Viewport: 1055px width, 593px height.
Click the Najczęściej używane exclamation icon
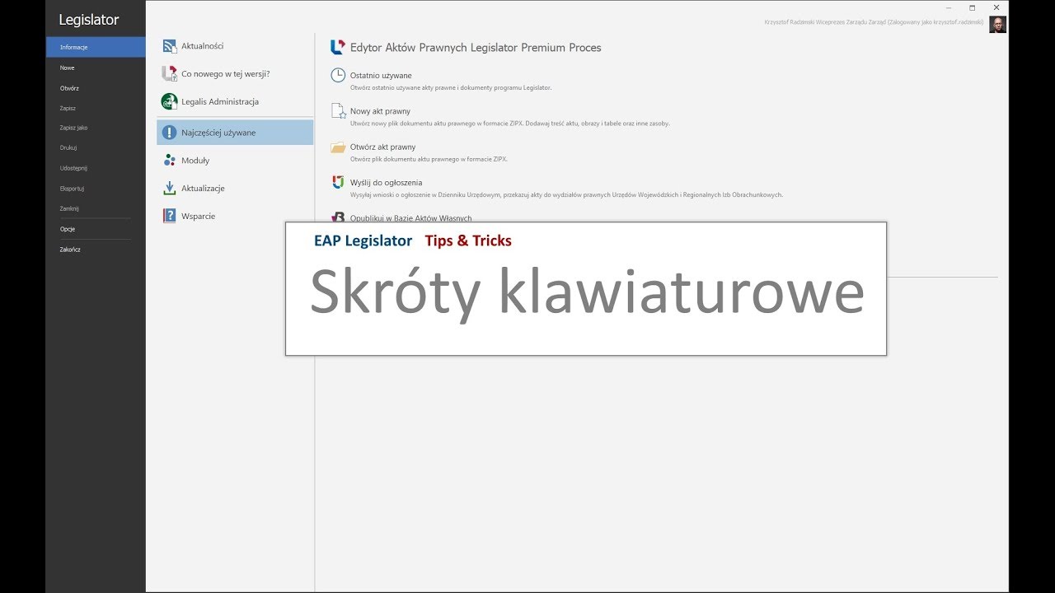click(x=169, y=133)
